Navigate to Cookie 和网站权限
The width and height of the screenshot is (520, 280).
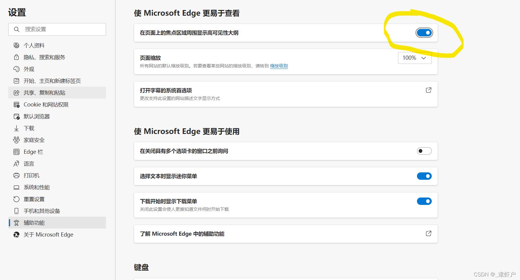(57, 104)
